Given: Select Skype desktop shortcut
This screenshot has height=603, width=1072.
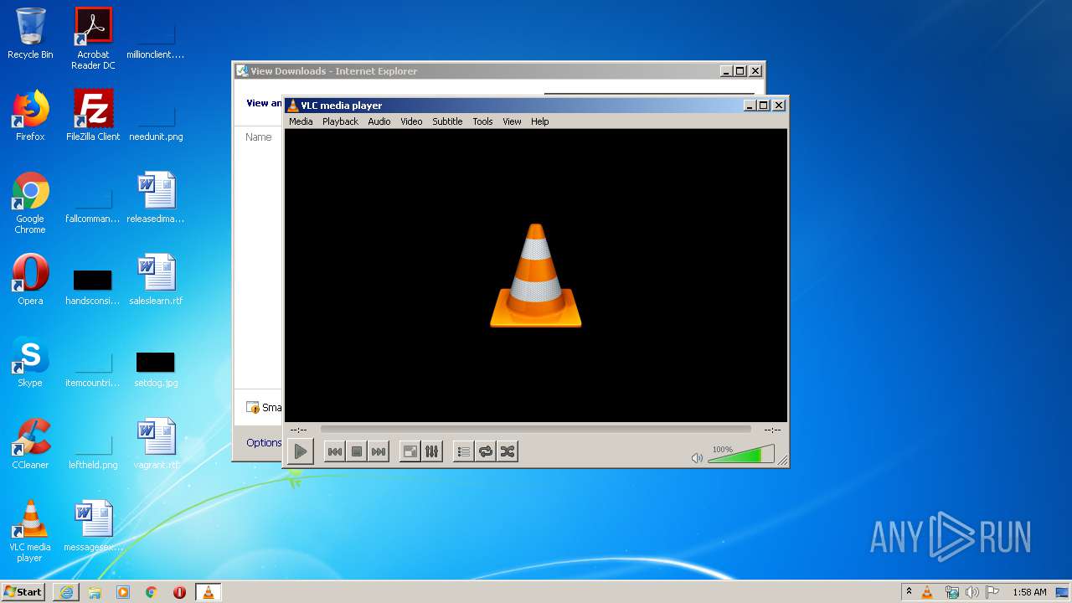Looking at the screenshot, I should pyautogui.click(x=30, y=362).
